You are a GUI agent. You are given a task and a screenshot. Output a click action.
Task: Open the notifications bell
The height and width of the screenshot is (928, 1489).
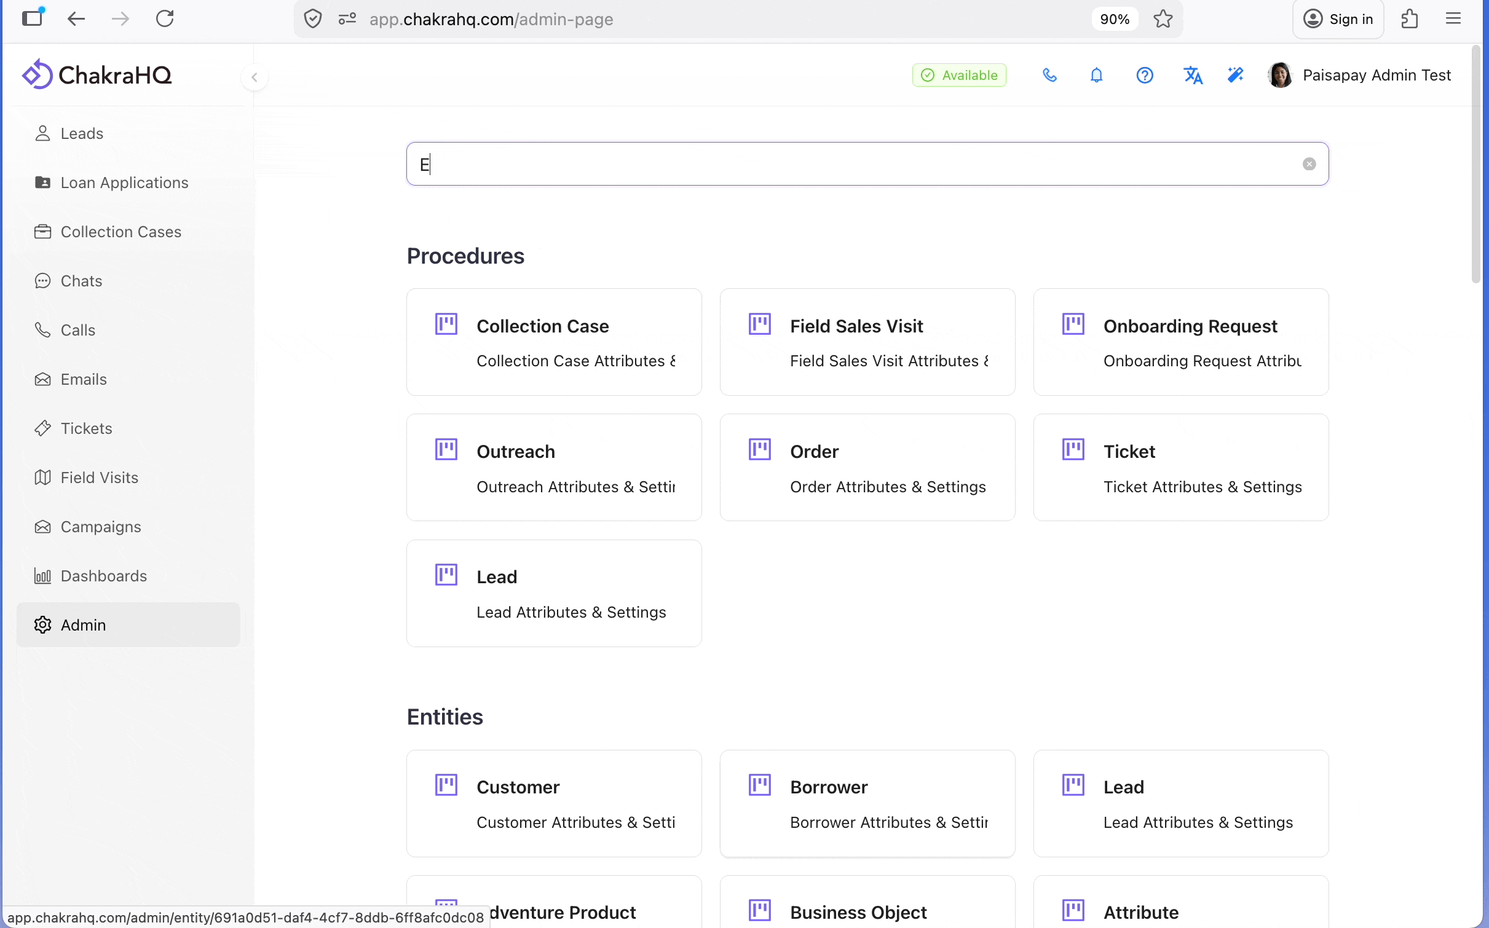pyautogui.click(x=1096, y=75)
